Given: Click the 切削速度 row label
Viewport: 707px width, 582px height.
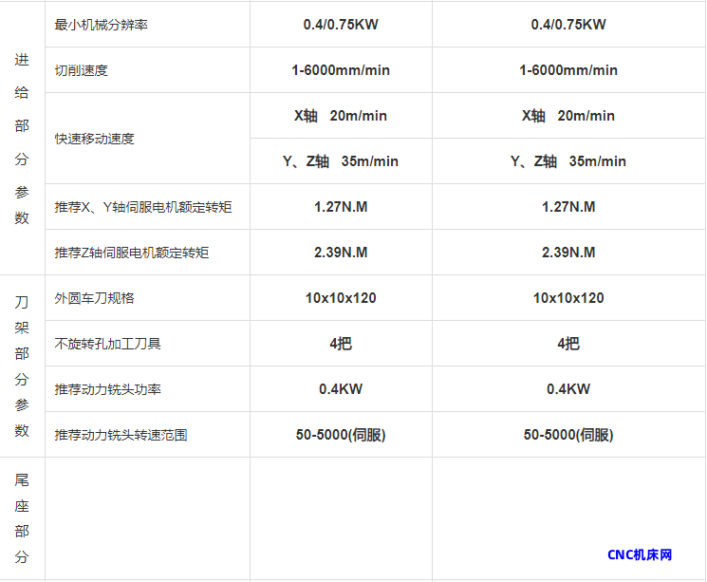Looking at the screenshot, I should coord(82,70).
